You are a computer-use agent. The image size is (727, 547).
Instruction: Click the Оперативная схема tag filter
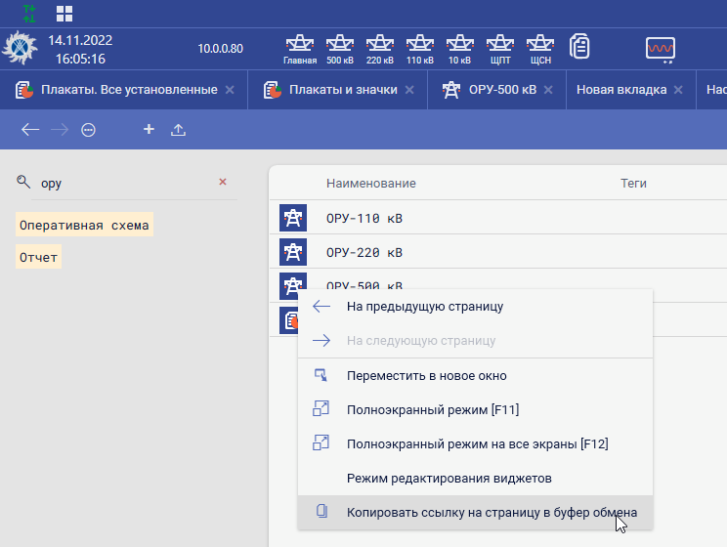(x=85, y=226)
